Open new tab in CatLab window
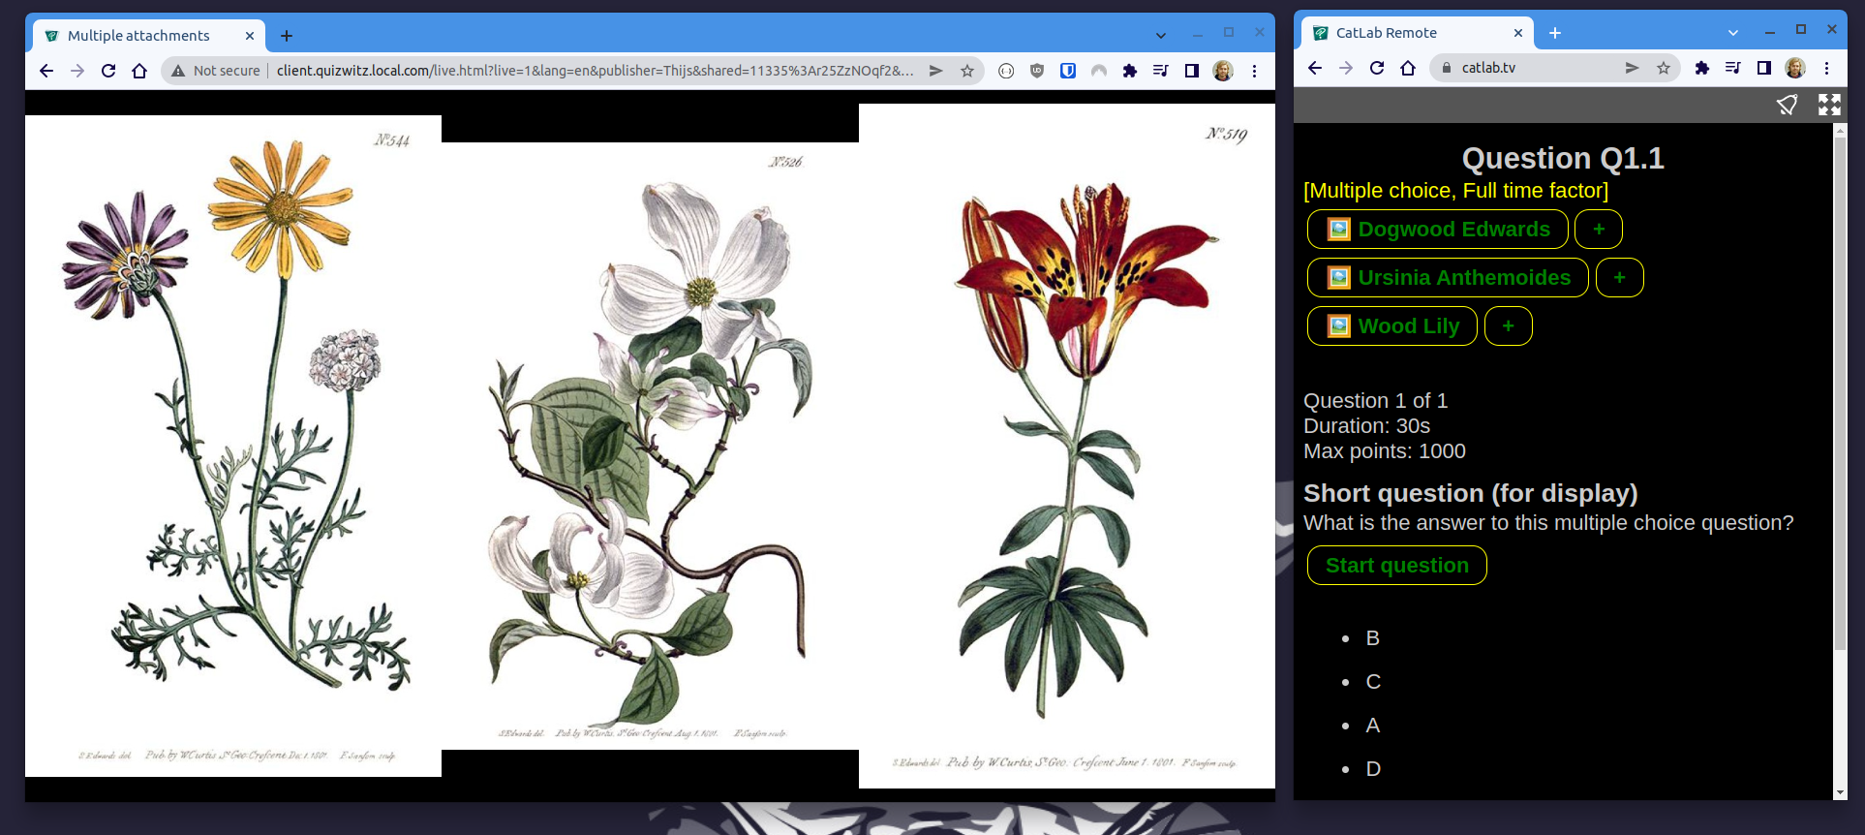 click(1555, 33)
